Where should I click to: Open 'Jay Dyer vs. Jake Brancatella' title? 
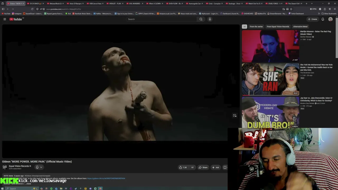click(x=316, y=99)
